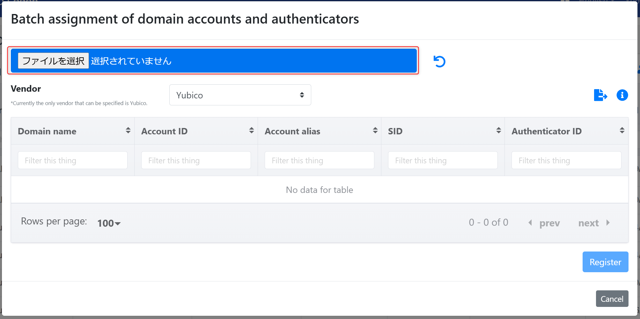Viewport: 640px width, 319px height.
Task: Click the reset file selection icon
Action: click(x=439, y=61)
